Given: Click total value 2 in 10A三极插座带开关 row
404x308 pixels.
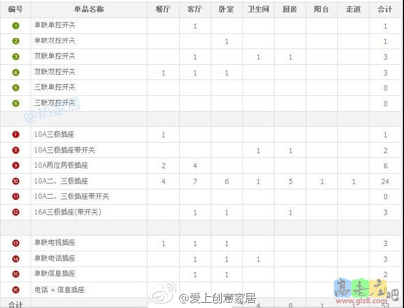Looking at the screenshot, I should (385, 151).
